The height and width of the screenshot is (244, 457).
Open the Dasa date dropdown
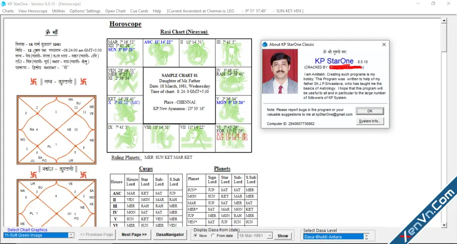pos(270,236)
